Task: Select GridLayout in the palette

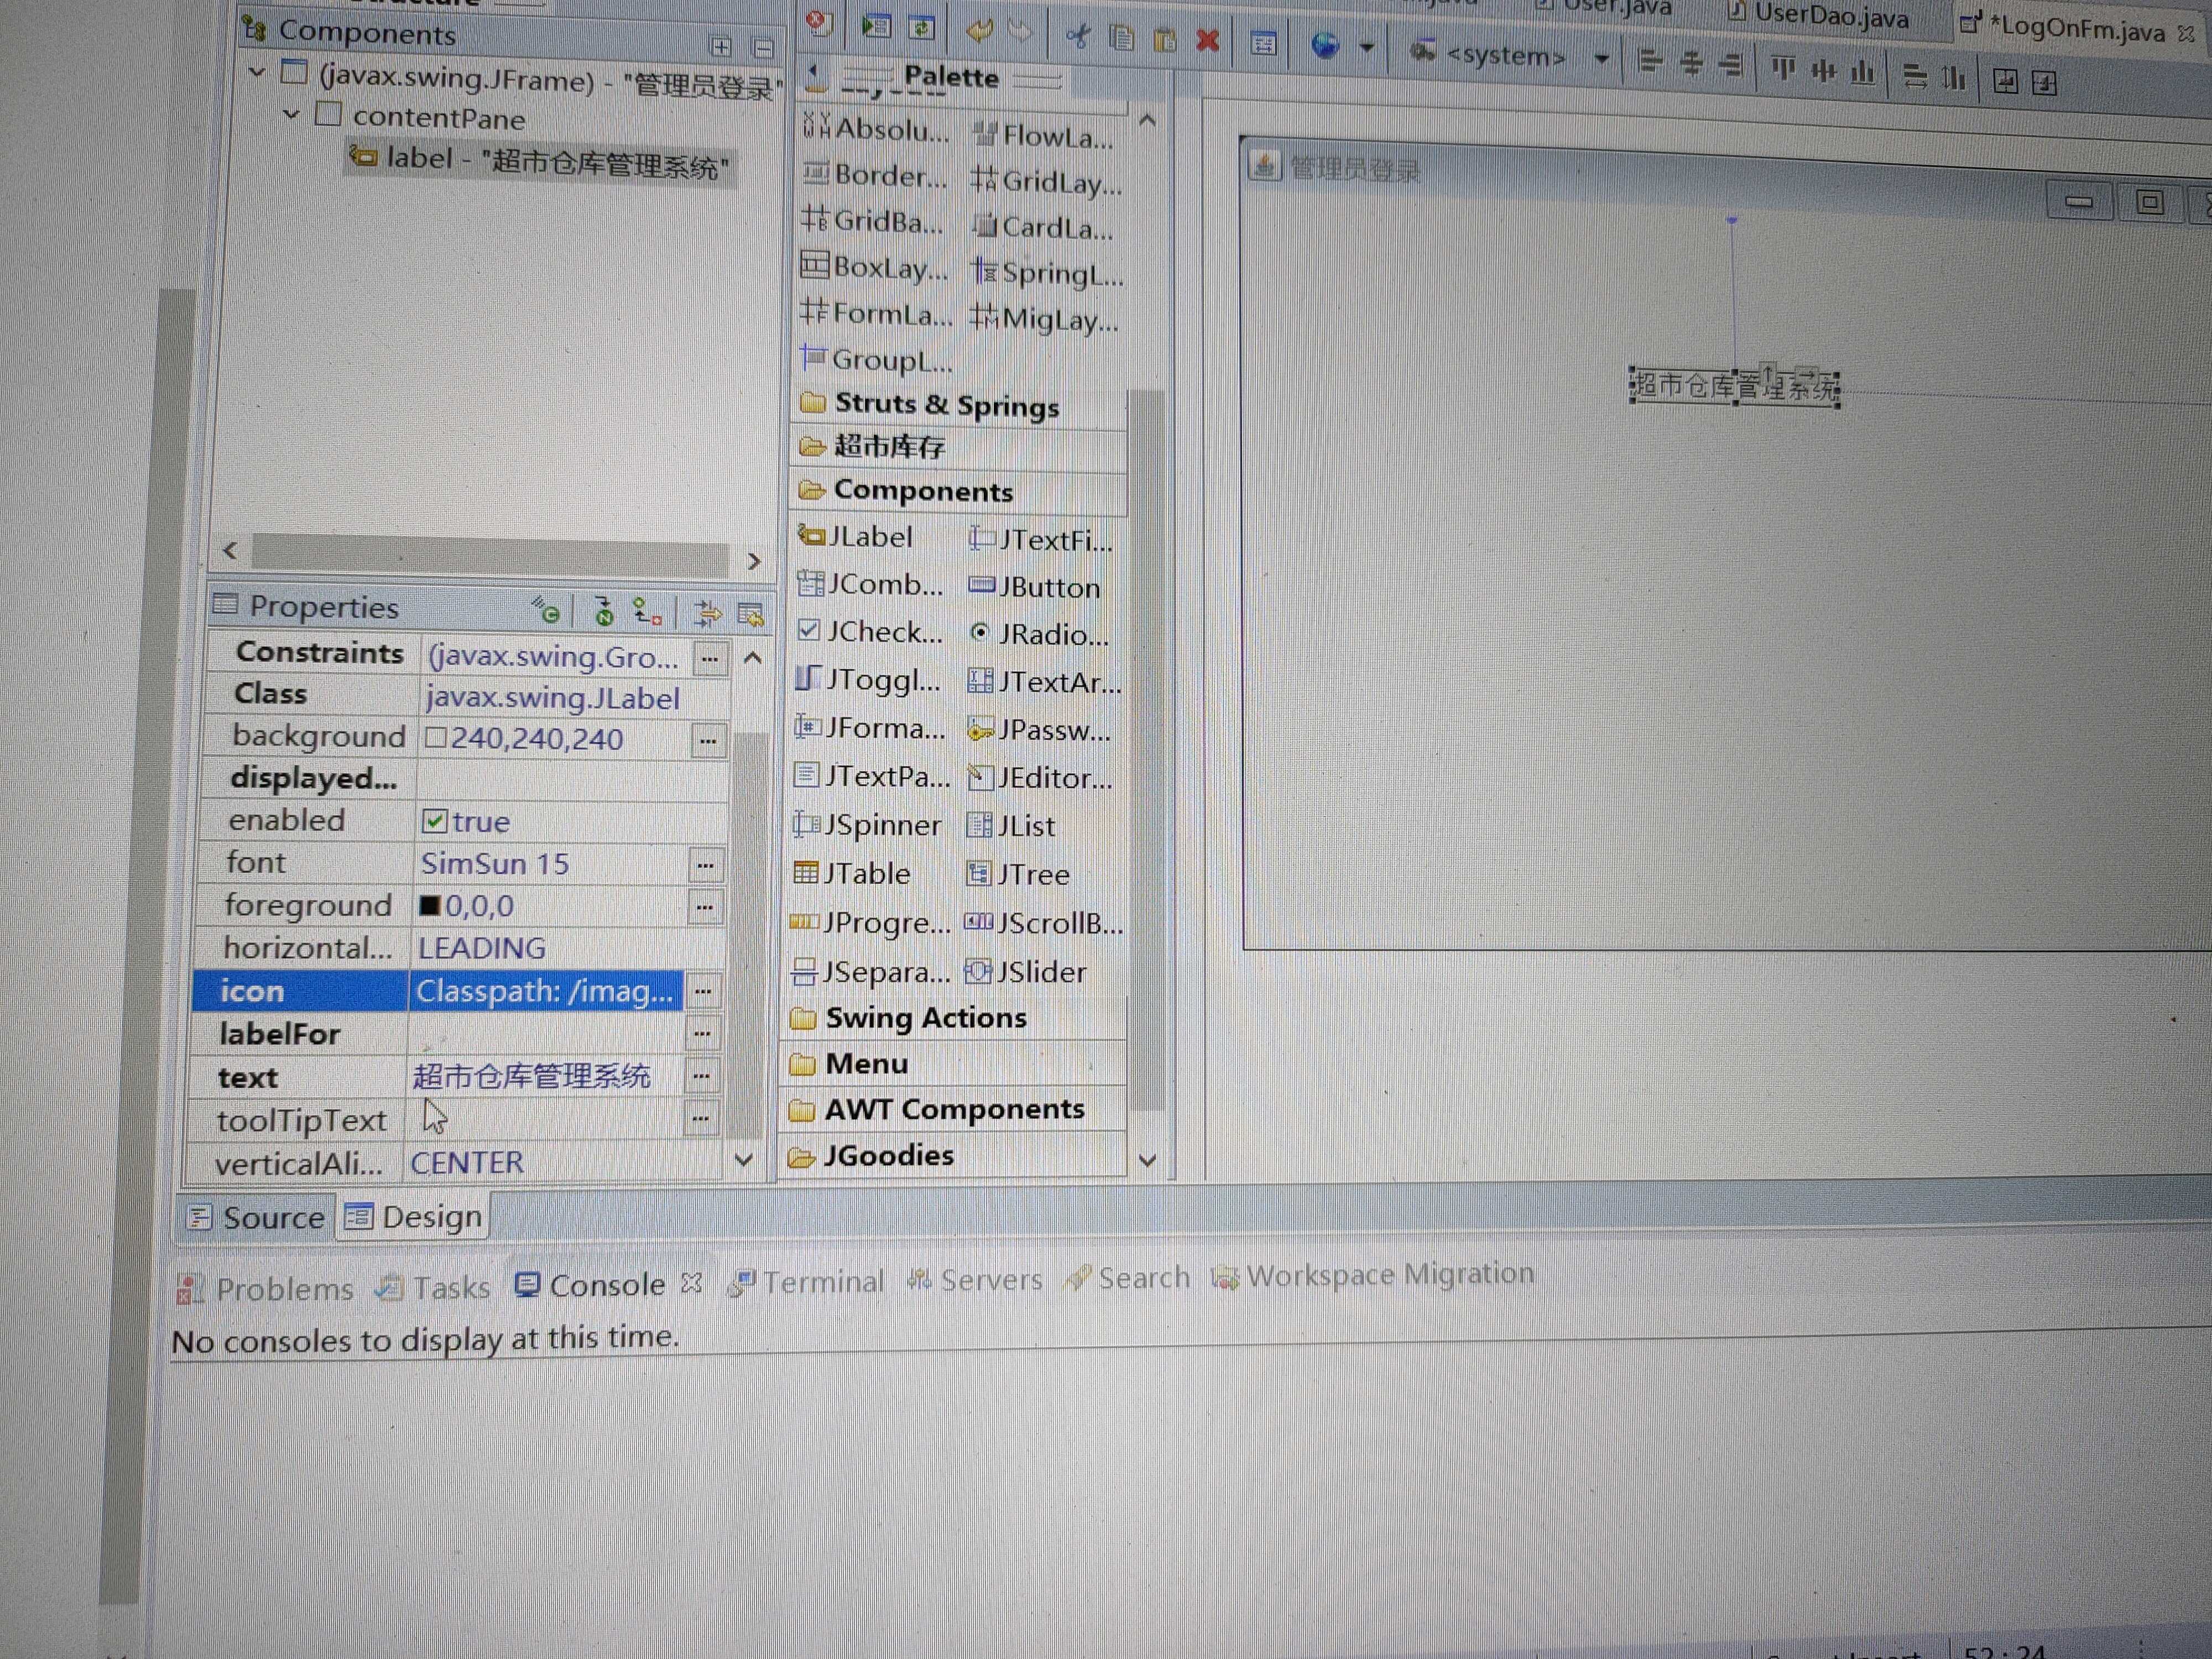Action: coord(1047,181)
